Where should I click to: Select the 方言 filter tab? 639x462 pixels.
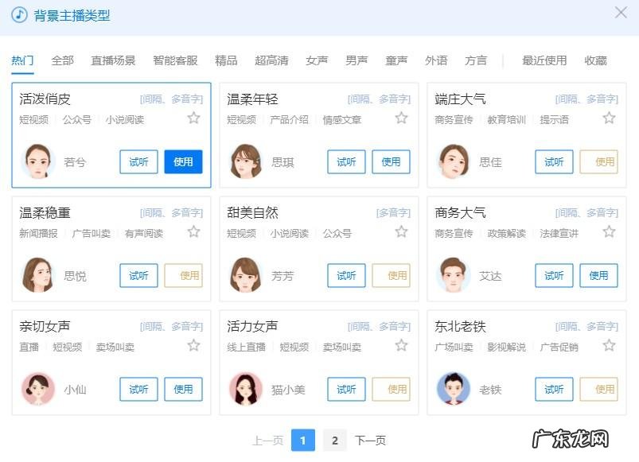[475, 60]
